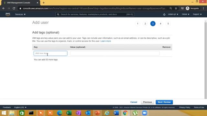This screenshot has height=116, width=207.
Task: Open the notifications bell
Action: (x=164, y=14)
